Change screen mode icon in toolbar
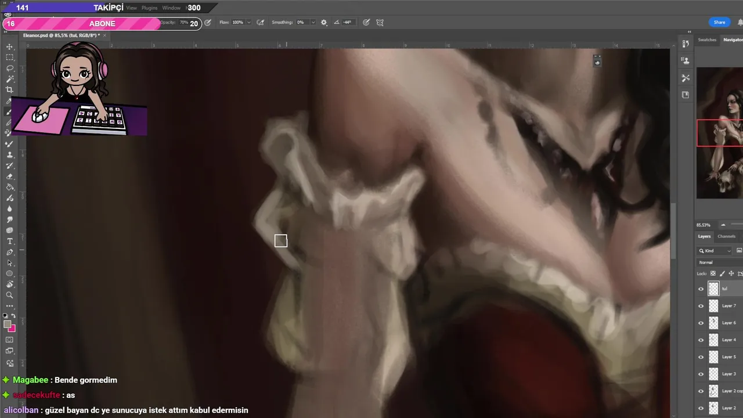Image resolution: width=743 pixels, height=418 pixels. point(9,351)
